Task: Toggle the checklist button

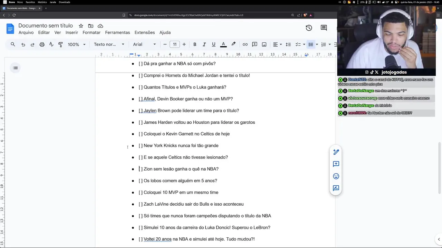Action: [x=298, y=44]
